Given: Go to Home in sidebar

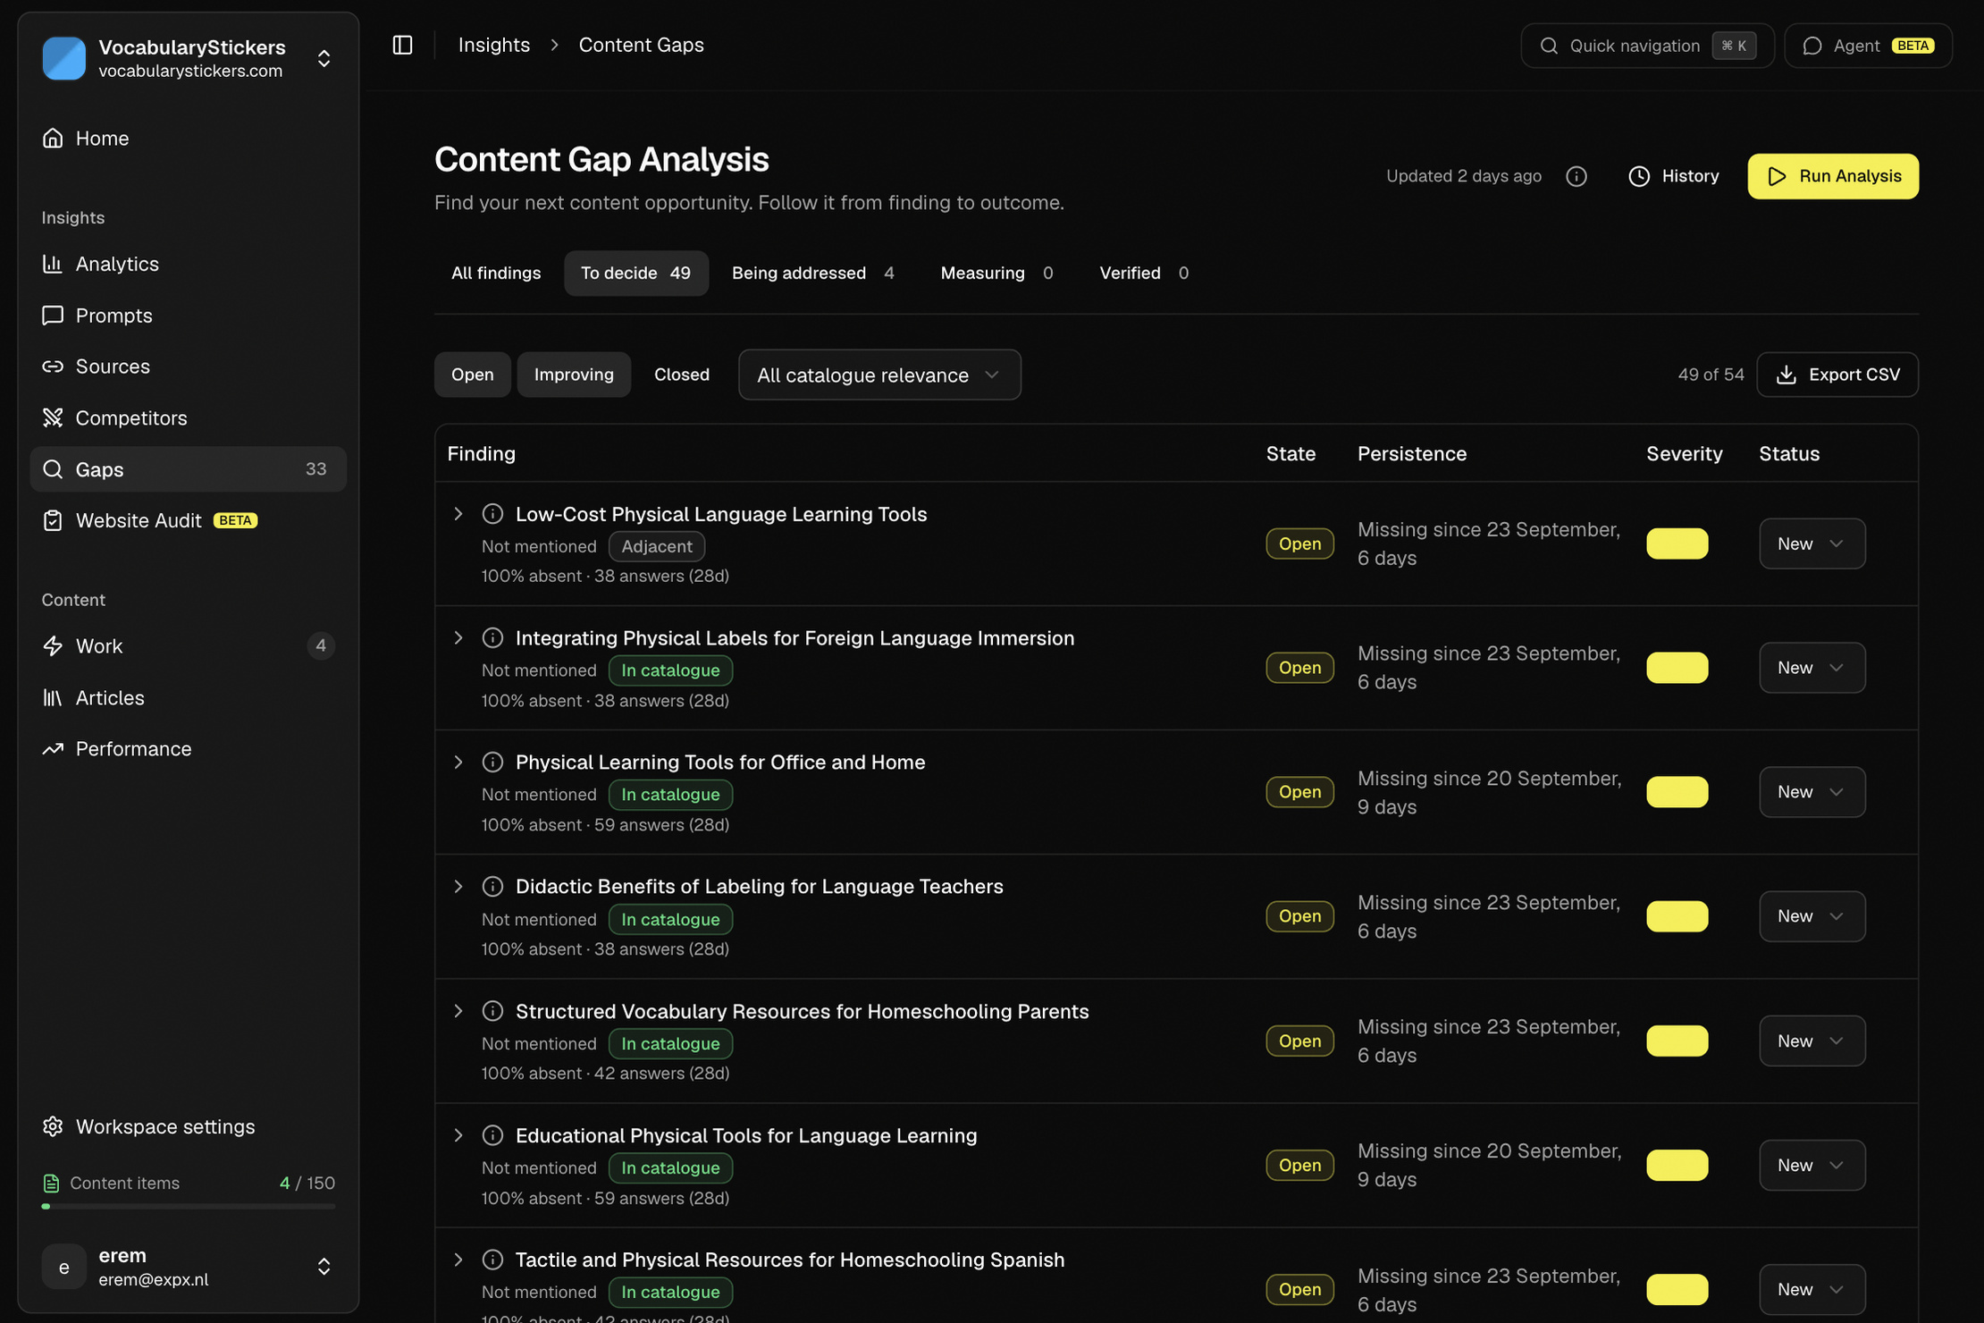Looking at the screenshot, I should coord(189,138).
